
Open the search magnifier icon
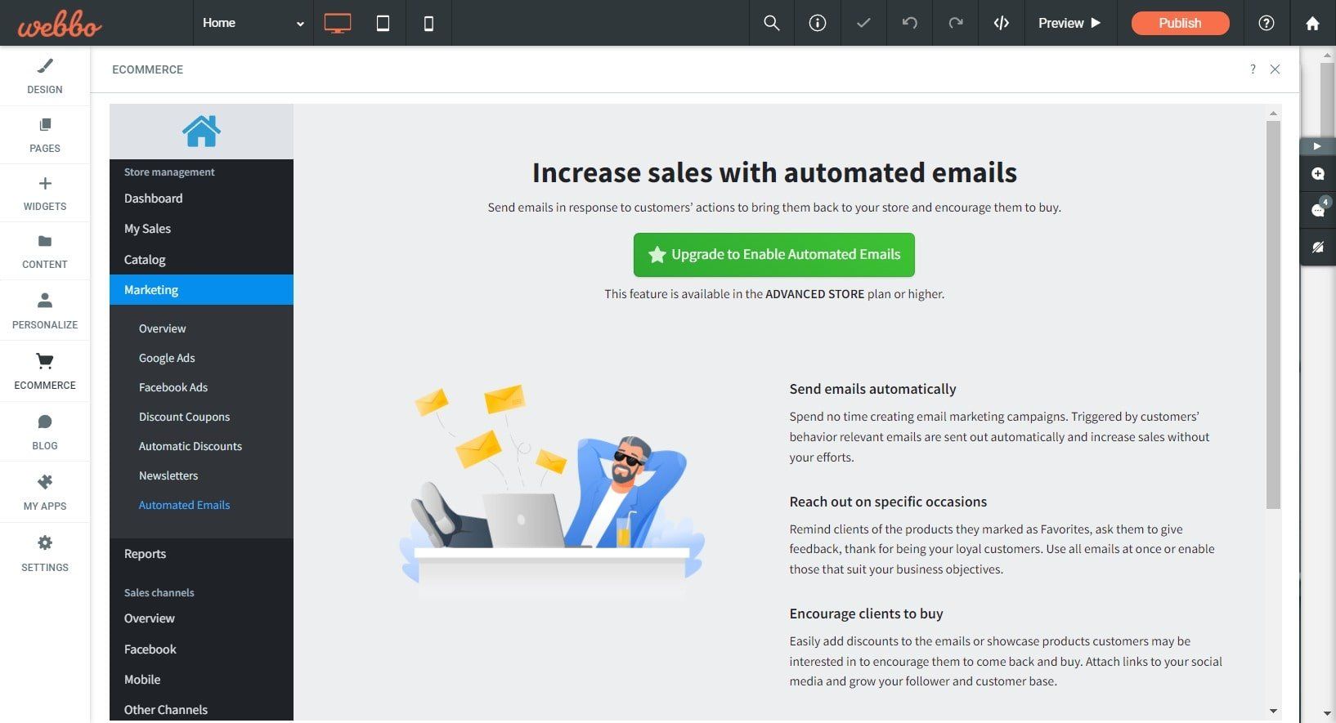tap(771, 23)
